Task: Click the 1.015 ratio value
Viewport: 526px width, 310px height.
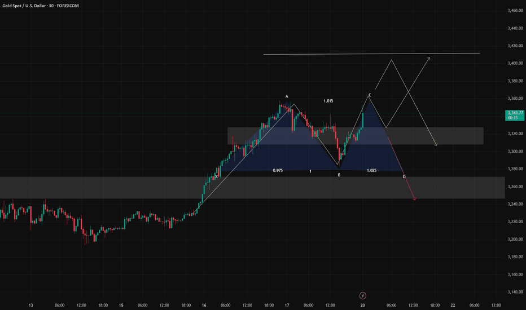Action: tap(328, 101)
